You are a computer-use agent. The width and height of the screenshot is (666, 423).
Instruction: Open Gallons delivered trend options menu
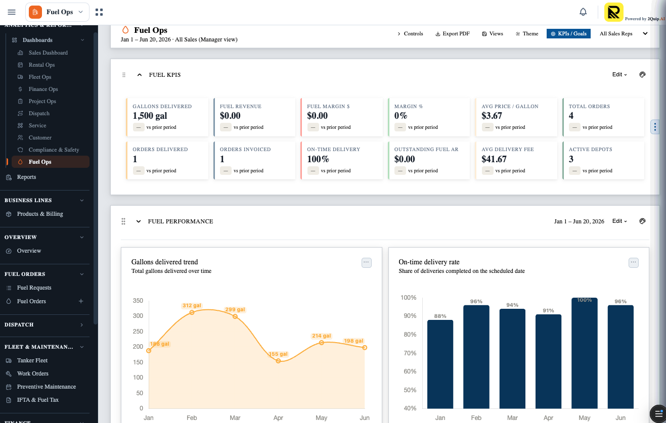[367, 263]
